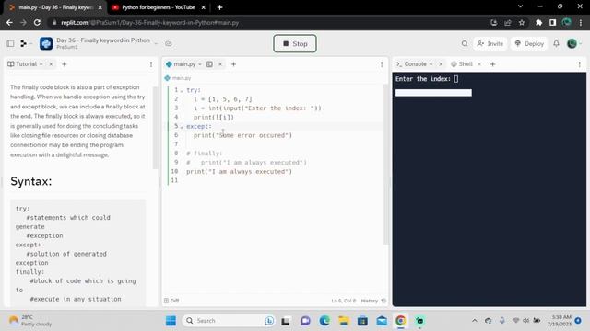
Task: Toggle the browser side panel icon
Action: click(x=552, y=22)
